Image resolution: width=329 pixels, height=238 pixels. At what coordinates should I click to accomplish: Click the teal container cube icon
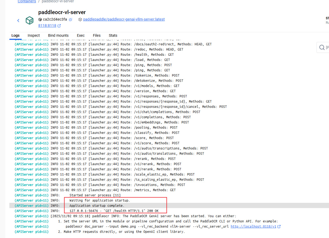click(29, 20)
